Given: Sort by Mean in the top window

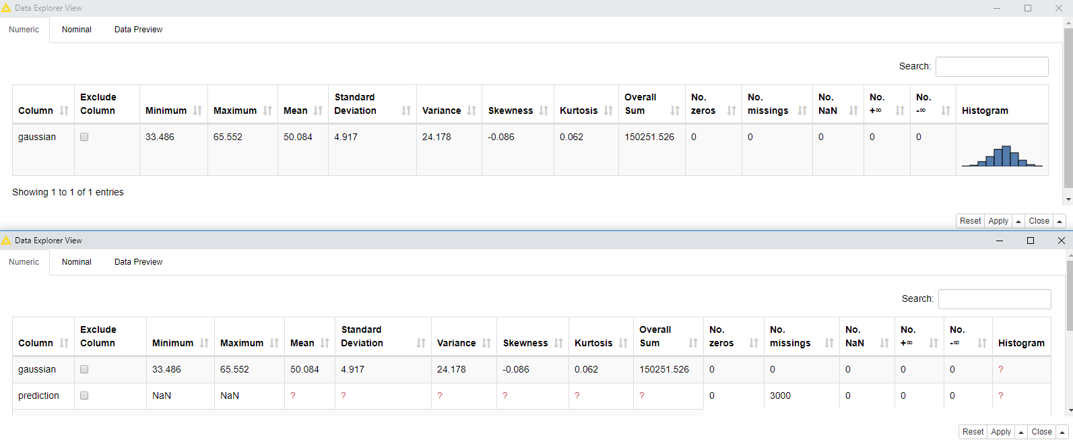Looking at the screenshot, I should pyautogui.click(x=318, y=110).
